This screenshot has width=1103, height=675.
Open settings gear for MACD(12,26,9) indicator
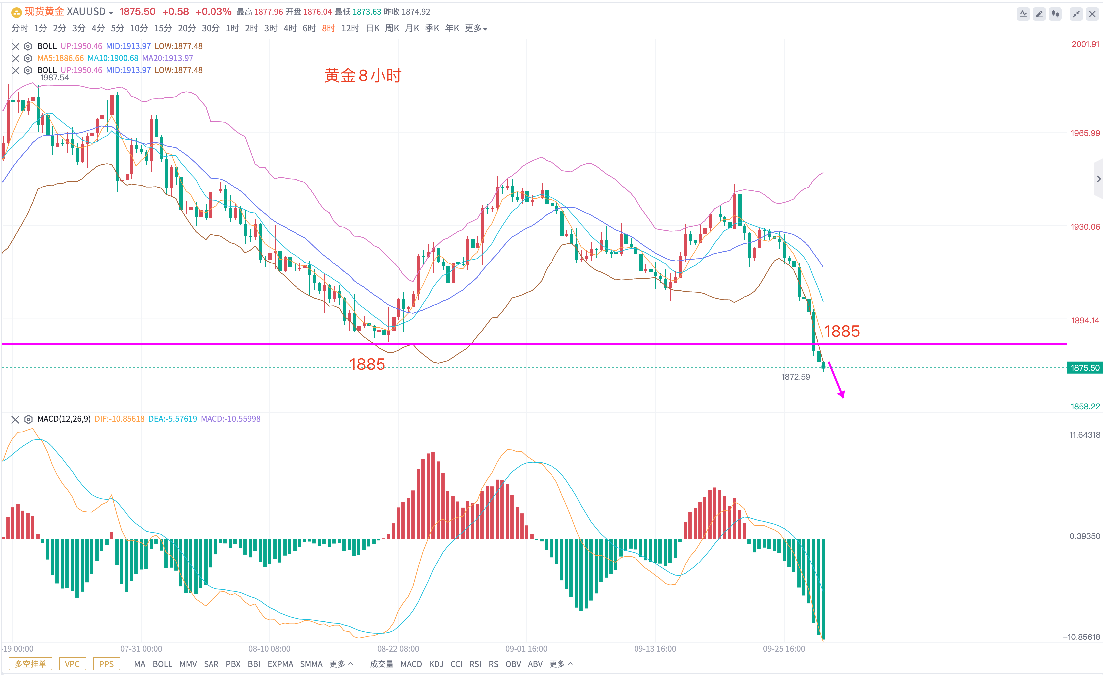click(x=28, y=419)
